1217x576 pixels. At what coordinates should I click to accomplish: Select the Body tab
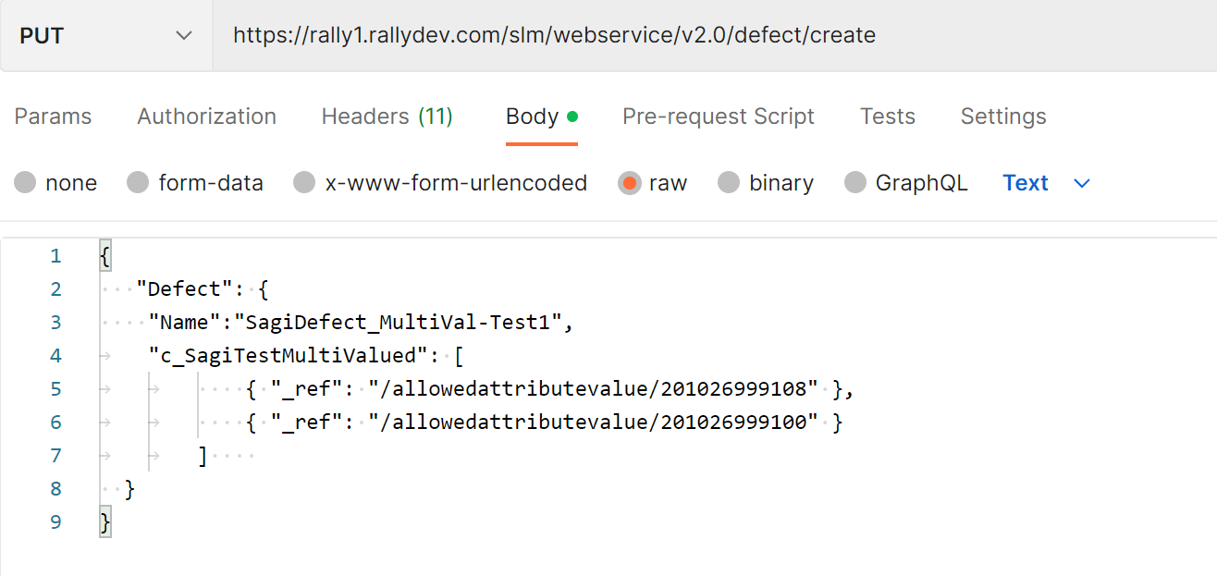pos(532,116)
